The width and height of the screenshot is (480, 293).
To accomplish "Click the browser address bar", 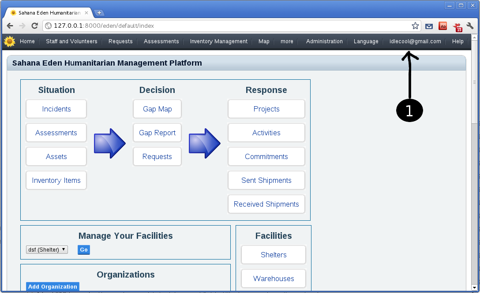I will [229, 26].
